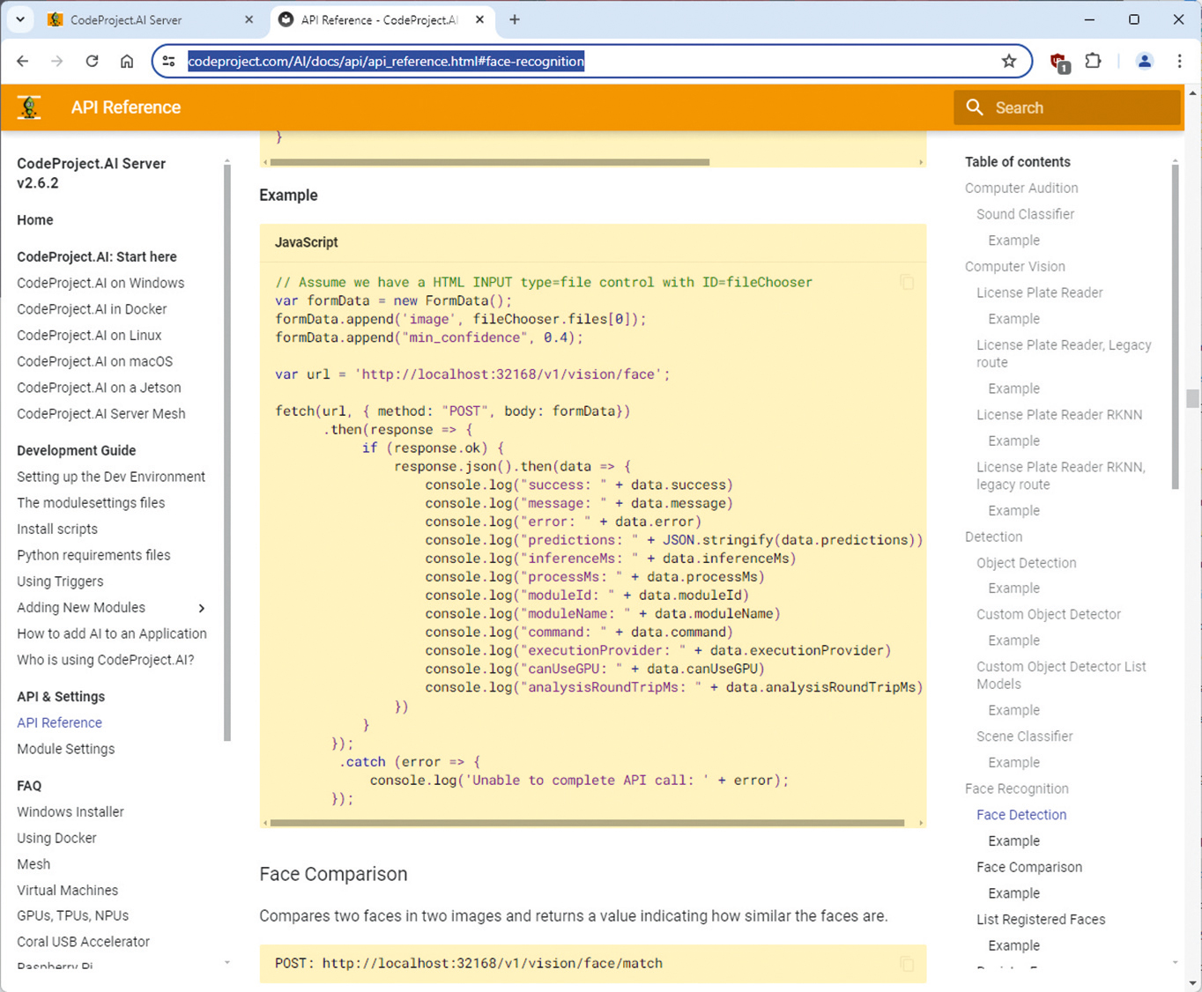This screenshot has height=992, width=1202.
Task: Select API Reference in the sidebar
Action: 59,722
